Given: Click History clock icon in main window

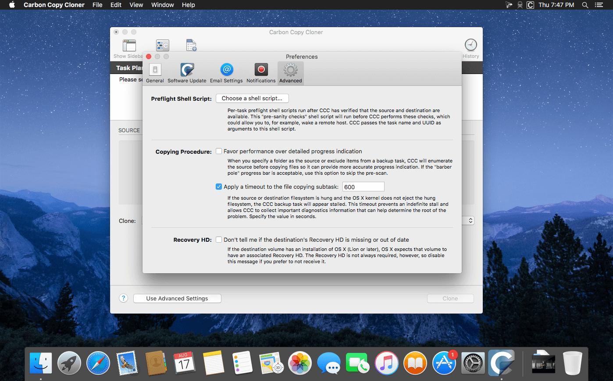Looking at the screenshot, I should tap(470, 45).
